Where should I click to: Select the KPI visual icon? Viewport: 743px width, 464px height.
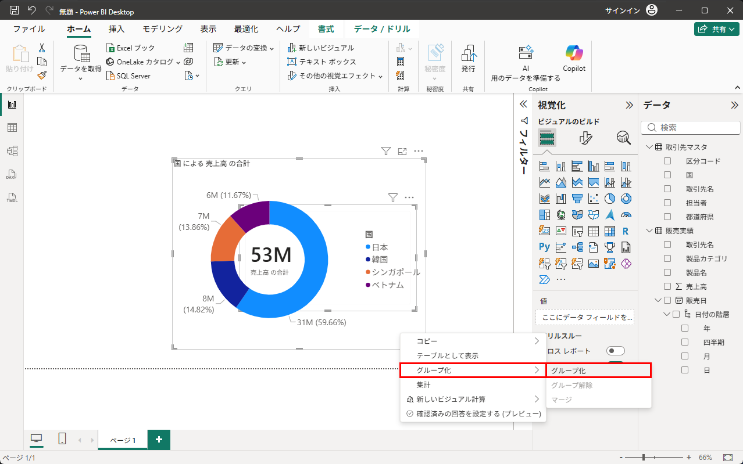pos(561,231)
